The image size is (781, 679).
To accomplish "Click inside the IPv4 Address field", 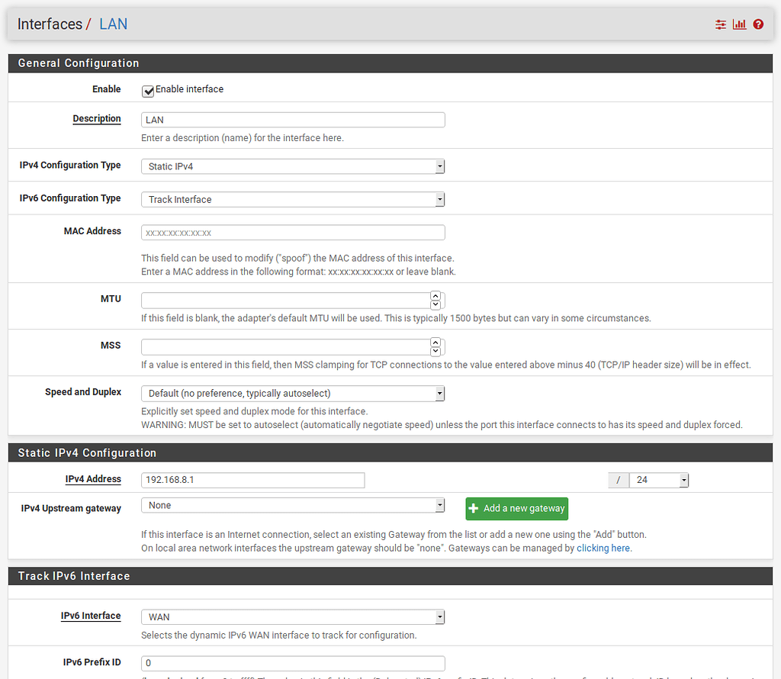I will [x=252, y=479].
